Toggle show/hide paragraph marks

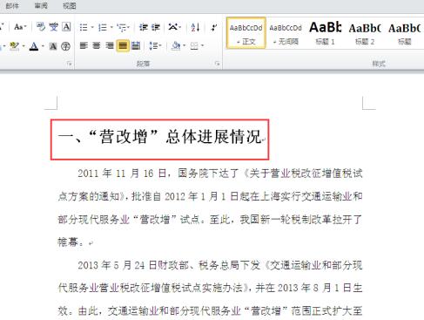point(214,27)
